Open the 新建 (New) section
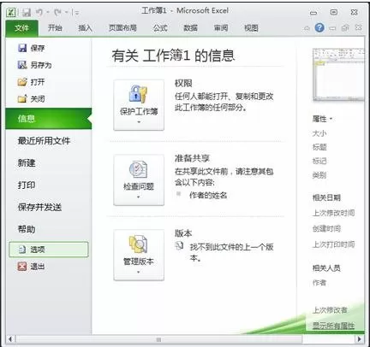The width and height of the screenshot is (370, 347). point(27,162)
